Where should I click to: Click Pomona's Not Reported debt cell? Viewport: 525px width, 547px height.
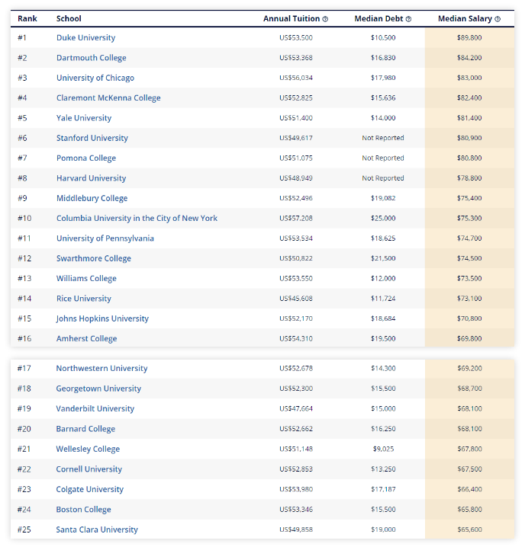coord(383,158)
